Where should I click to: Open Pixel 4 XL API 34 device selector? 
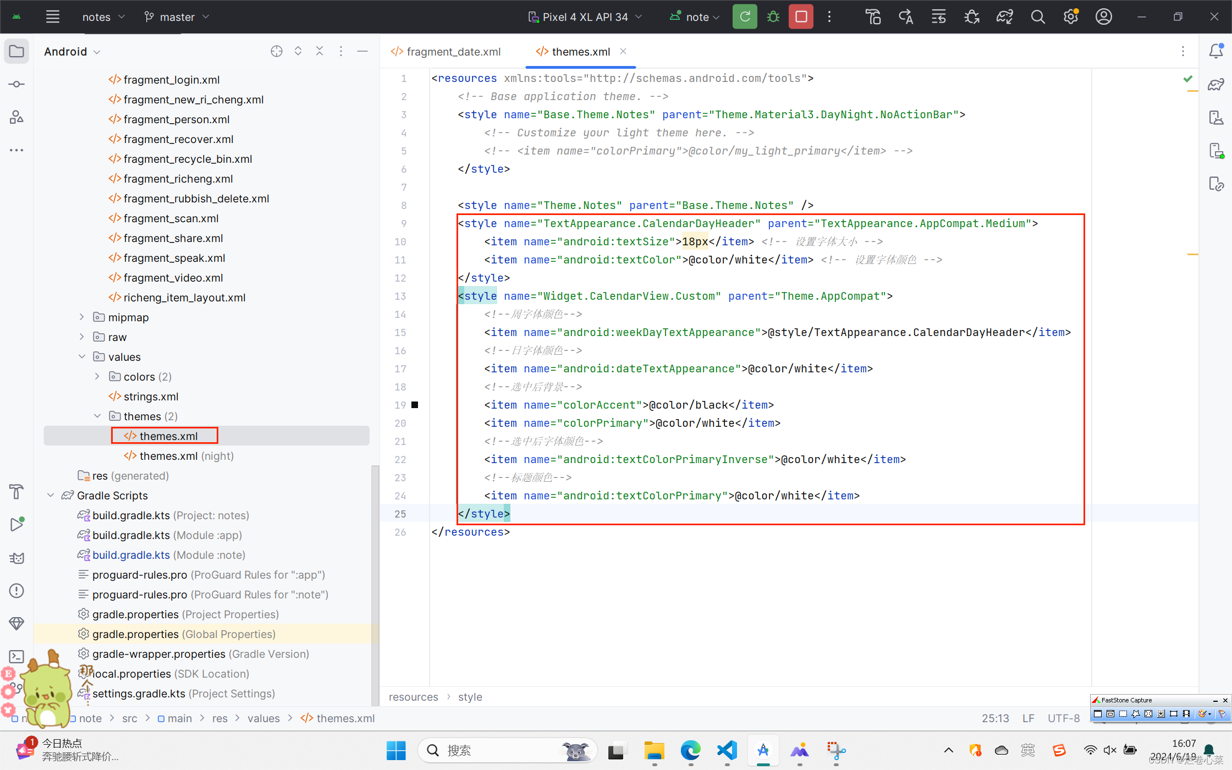coord(585,17)
